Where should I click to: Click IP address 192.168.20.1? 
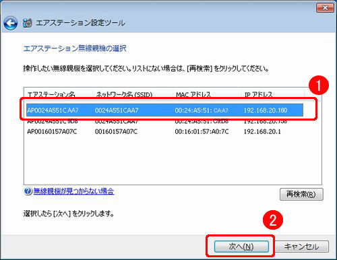tap(262, 131)
